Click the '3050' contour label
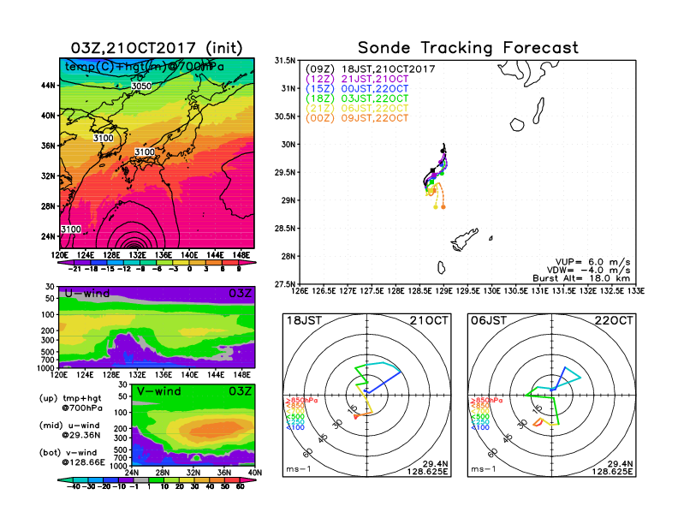The image size is (678, 524). pyautogui.click(x=141, y=86)
